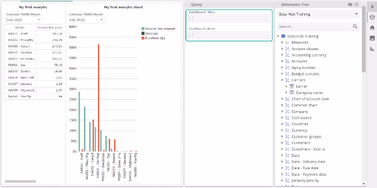Open the cube icon panel in right sidebar

[x=372, y=17]
